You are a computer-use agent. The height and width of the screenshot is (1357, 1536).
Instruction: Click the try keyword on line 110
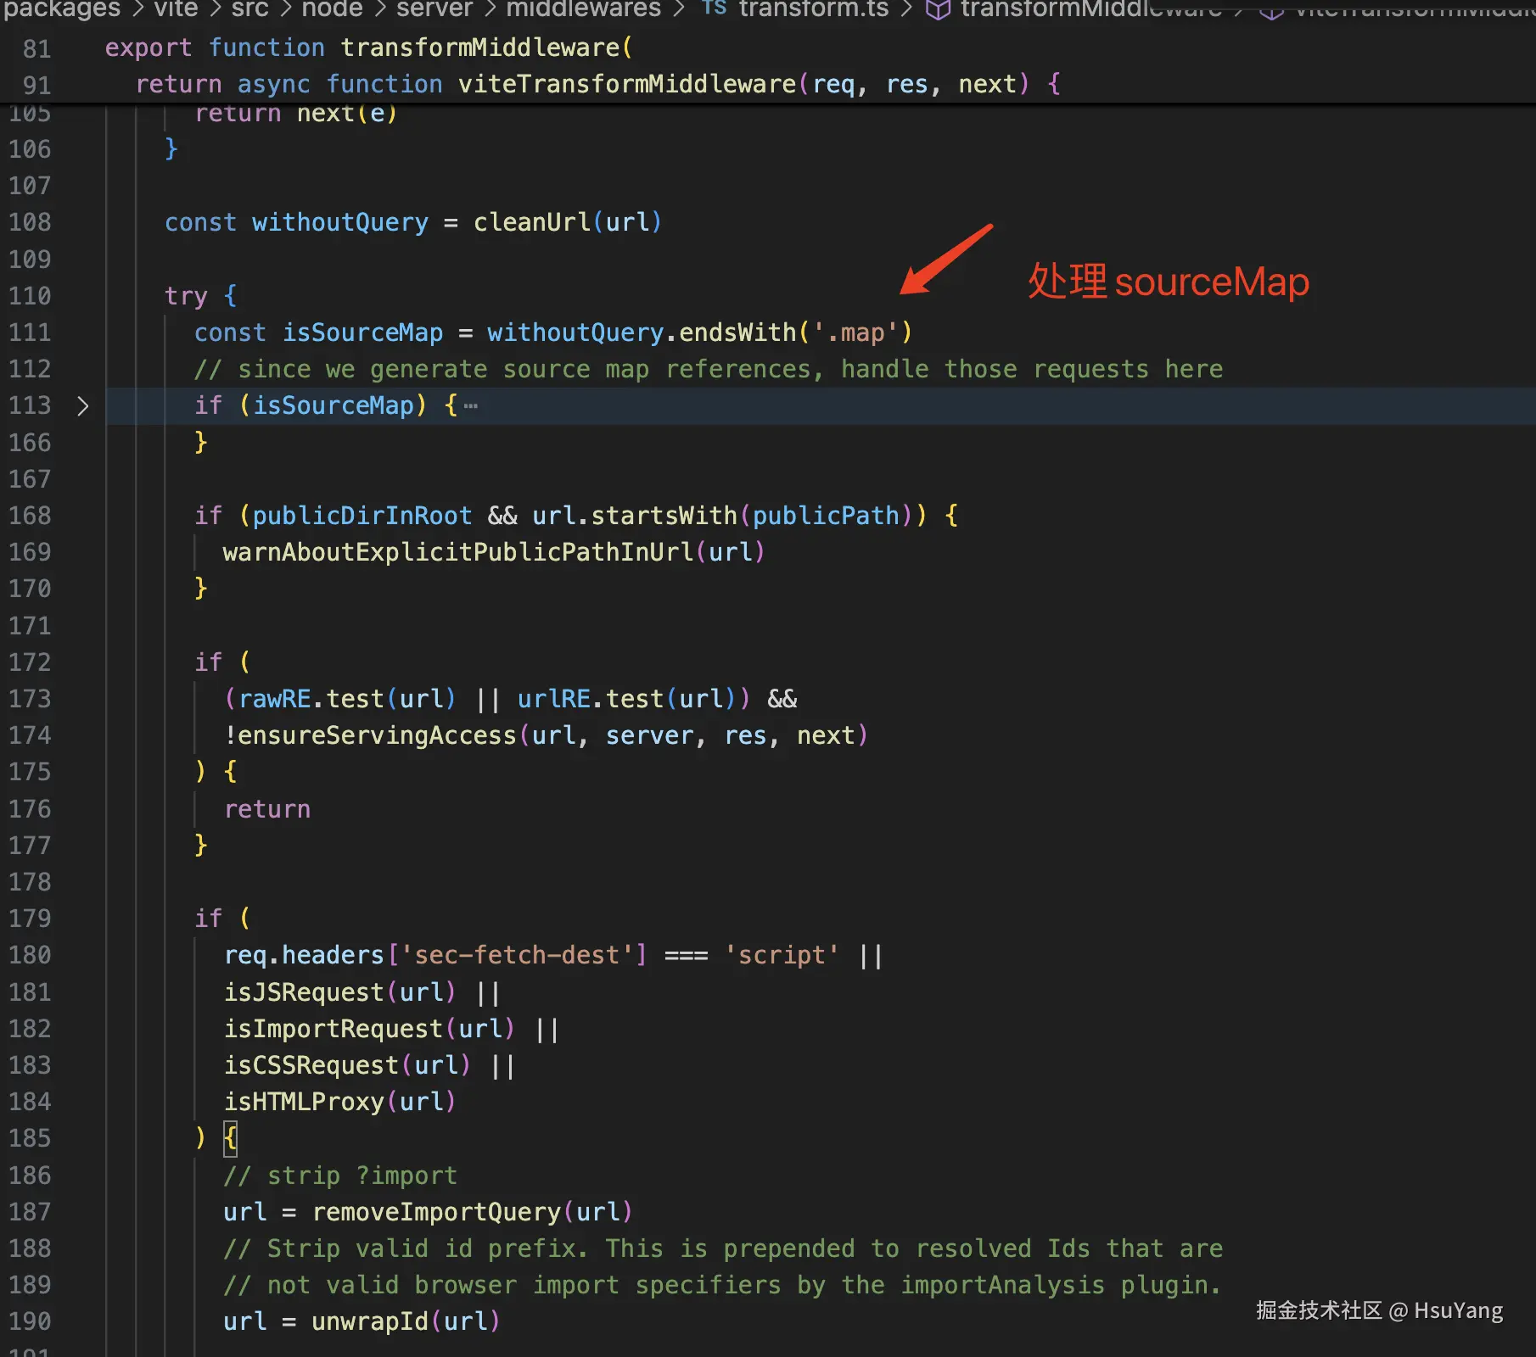(x=186, y=296)
